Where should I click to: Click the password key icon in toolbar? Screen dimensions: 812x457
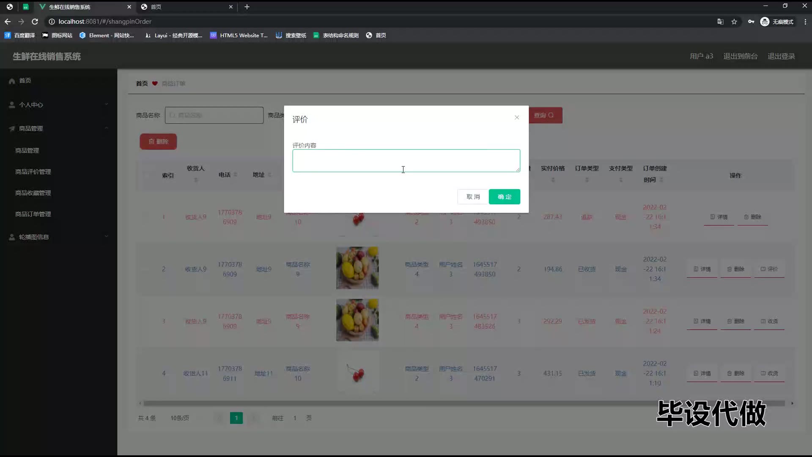coord(751,22)
